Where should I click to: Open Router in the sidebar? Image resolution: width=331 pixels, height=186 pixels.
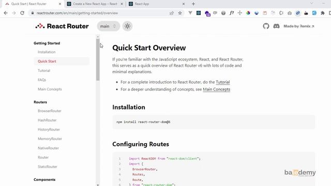43,157
